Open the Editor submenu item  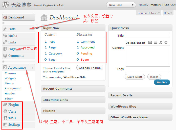point(9,98)
